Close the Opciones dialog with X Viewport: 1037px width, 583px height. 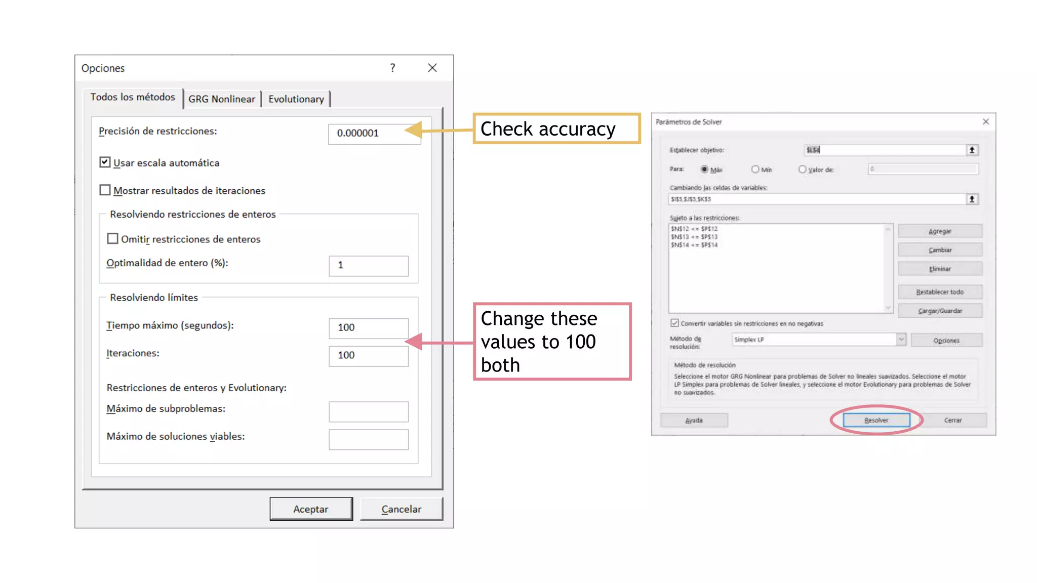tap(432, 68)
